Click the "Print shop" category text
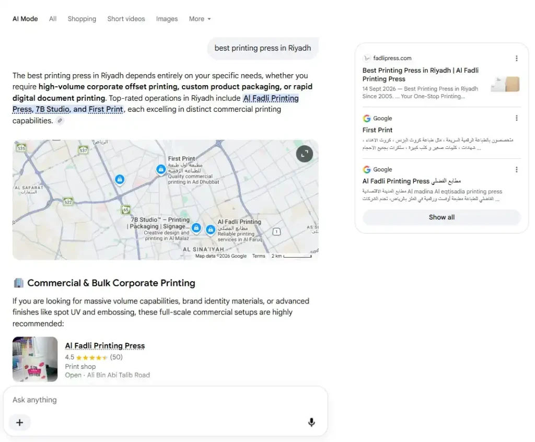This screenshot has height=442, width=535. click(x=80, y=367)
